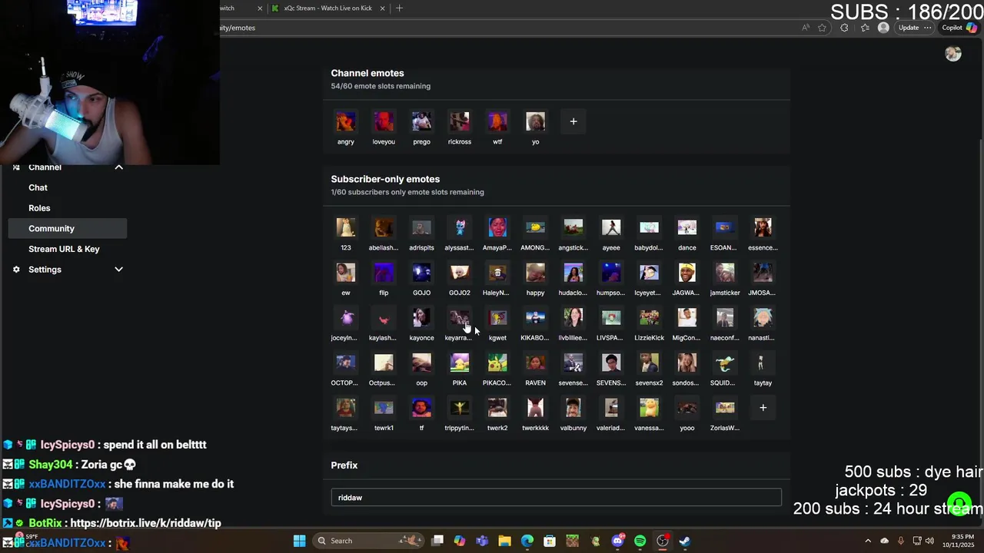Select the Community sidebar item

[x=68, y=228]
